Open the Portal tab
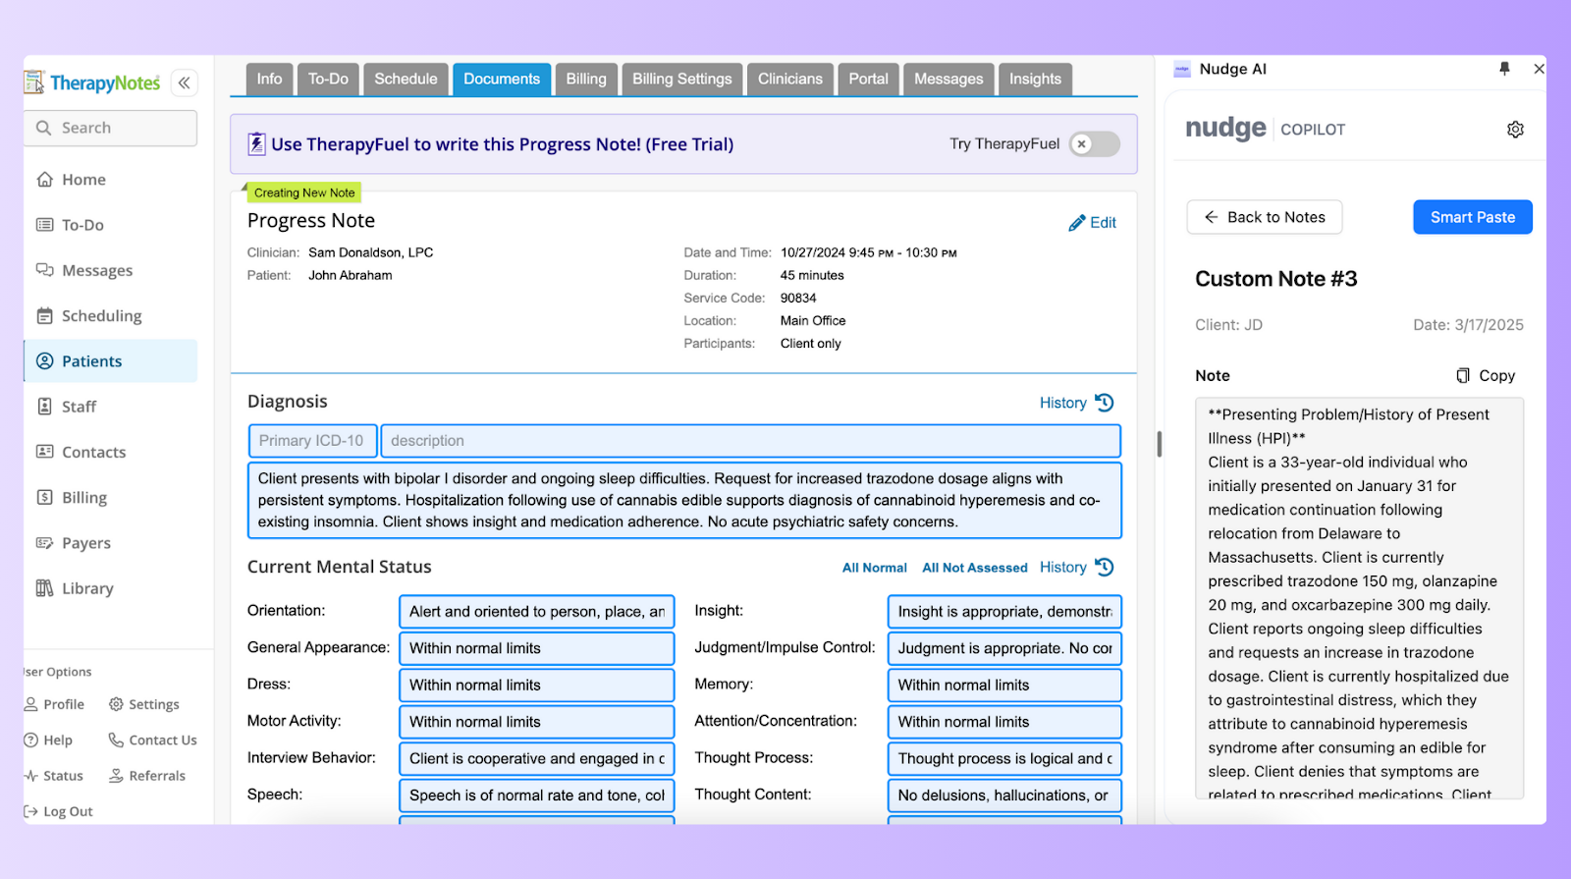 coord(868,79)
